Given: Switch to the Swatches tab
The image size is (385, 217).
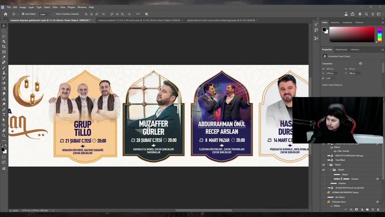Looking at the screenshot, I should tap(335, 22).
